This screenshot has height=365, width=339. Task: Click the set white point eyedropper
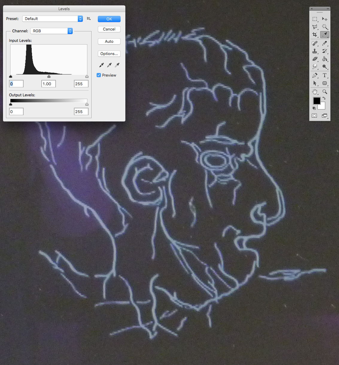point(117,65)
